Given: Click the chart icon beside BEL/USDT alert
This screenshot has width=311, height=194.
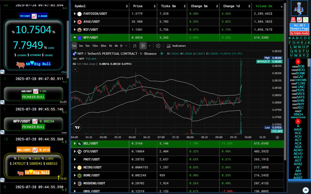Looking at the screenshot, I should click(x=35, y=150).
